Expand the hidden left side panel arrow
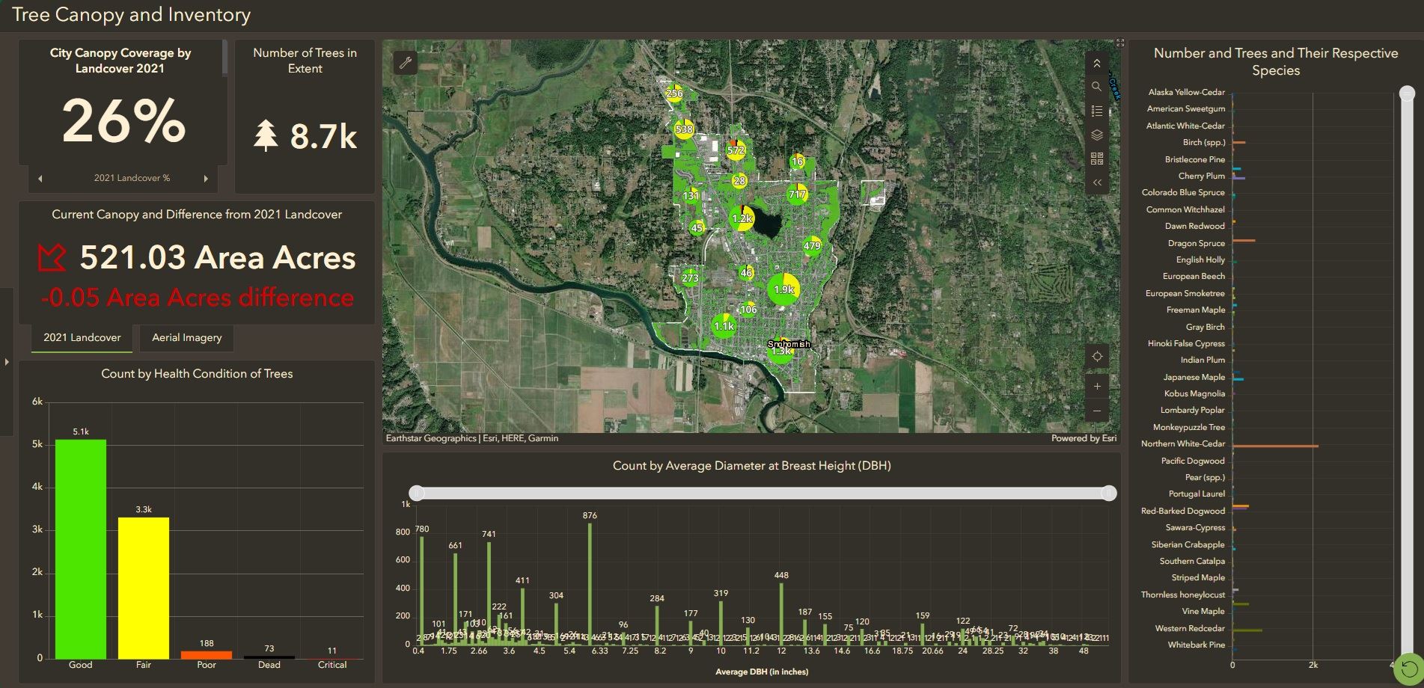The height and width of the screenshot is (688, 1424). coord(6,361)
